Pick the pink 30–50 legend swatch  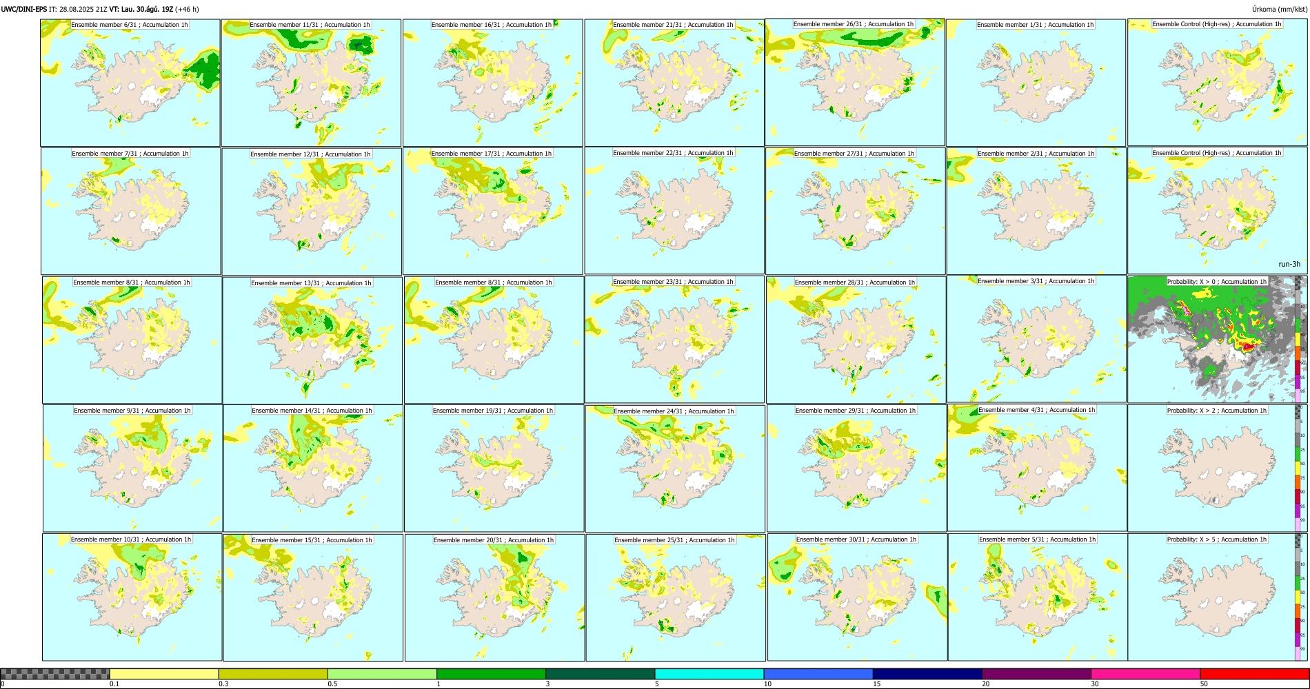tap(1145, 674)
